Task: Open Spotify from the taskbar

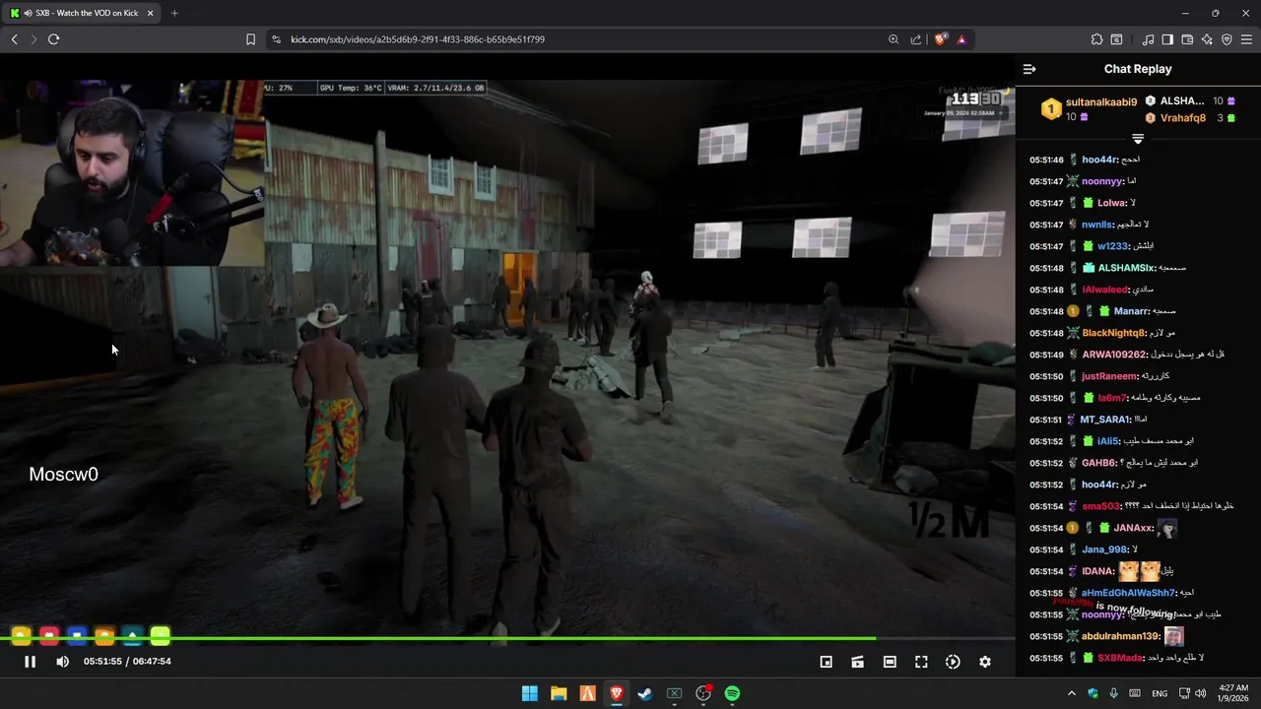Action: point(732,693)
